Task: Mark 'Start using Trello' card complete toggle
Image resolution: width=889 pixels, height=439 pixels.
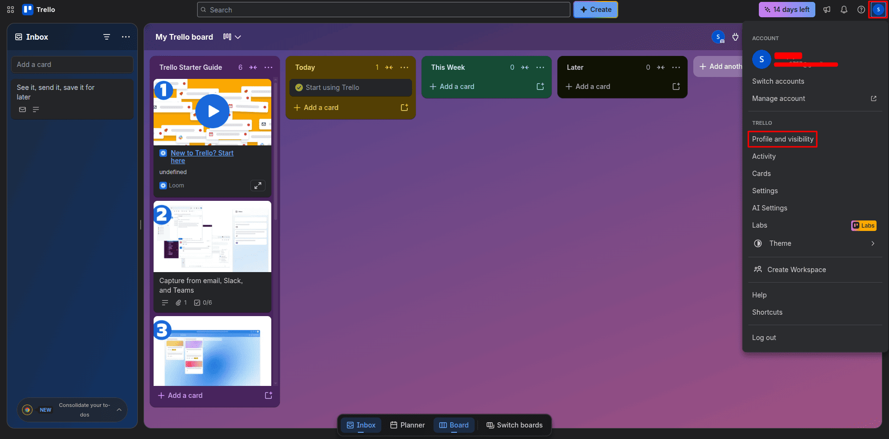Action: 299,88
